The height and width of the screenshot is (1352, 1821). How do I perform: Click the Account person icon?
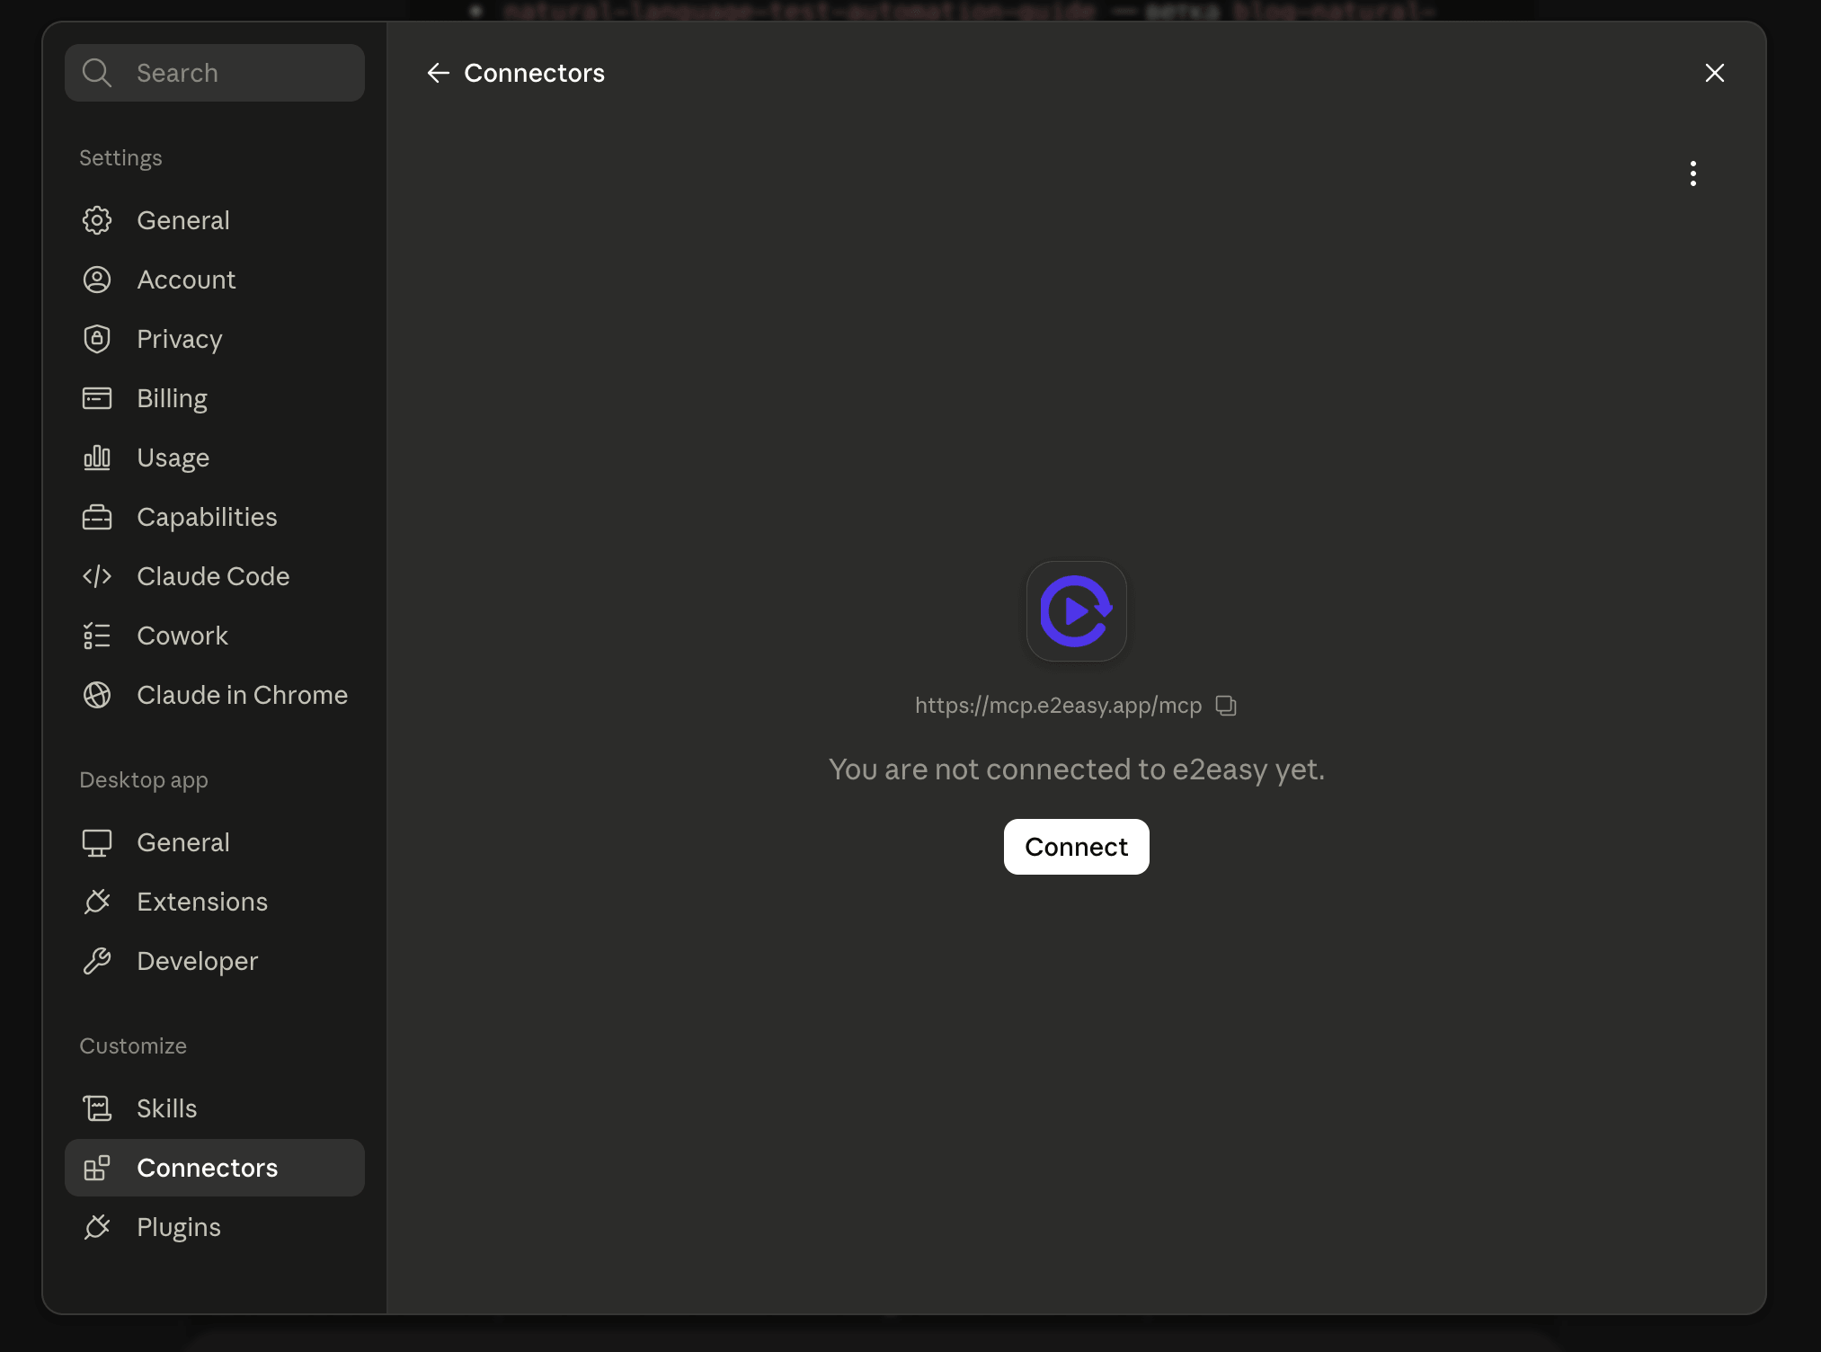point(97,280)
